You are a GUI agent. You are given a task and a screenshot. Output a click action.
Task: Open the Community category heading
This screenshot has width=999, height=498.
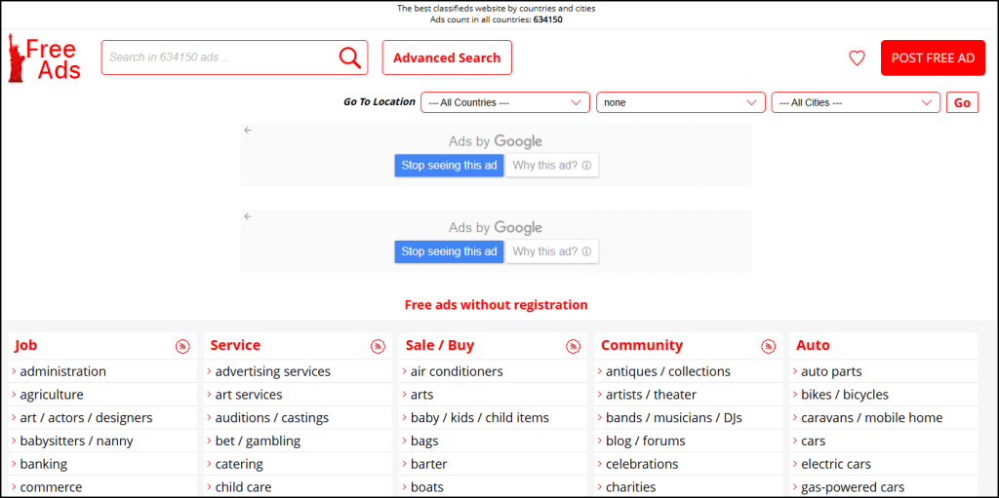click(x=642, y=345)
